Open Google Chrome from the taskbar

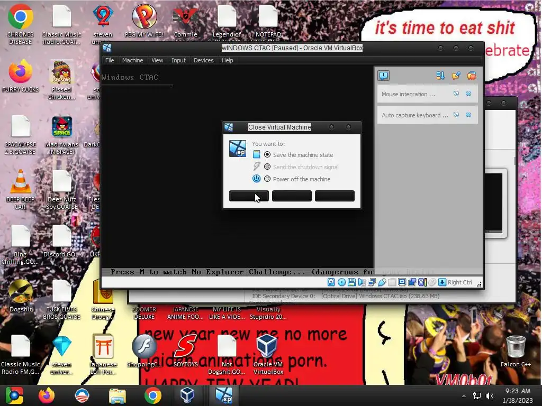click(x=153, y=395)
